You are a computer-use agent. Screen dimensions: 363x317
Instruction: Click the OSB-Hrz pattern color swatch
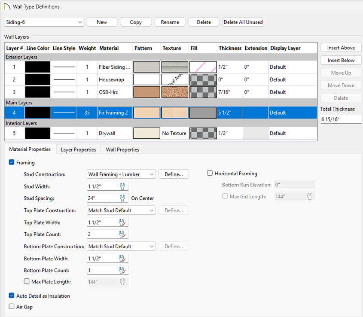[x=146, y=92]
